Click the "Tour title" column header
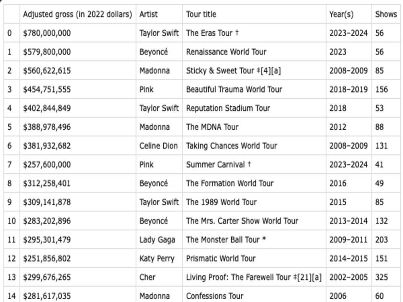Screen dimensions: 403x302 pos(254,14)
